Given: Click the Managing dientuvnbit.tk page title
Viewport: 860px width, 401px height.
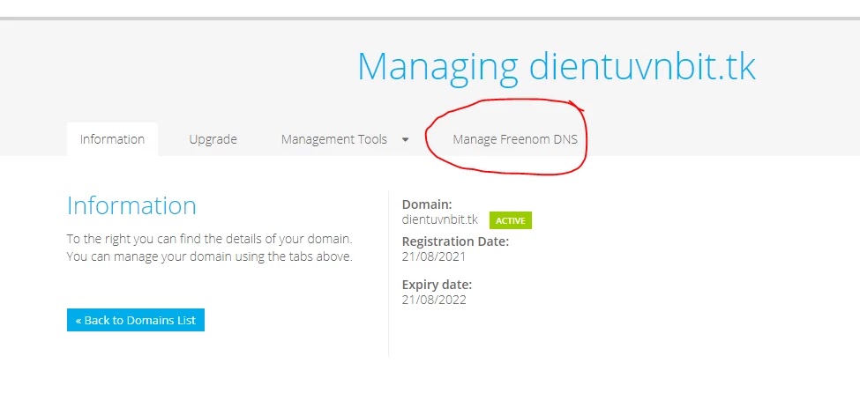Looking at the screenshot, I should click(557, 66).
